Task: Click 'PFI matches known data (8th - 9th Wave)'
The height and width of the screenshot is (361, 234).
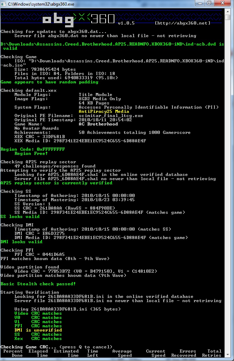Action: point(55,259)
